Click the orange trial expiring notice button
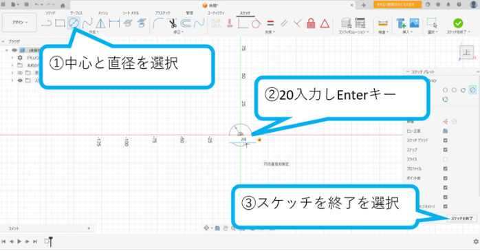Image resolution: width=480 pixels, height=251 pixels. (397, 5)
